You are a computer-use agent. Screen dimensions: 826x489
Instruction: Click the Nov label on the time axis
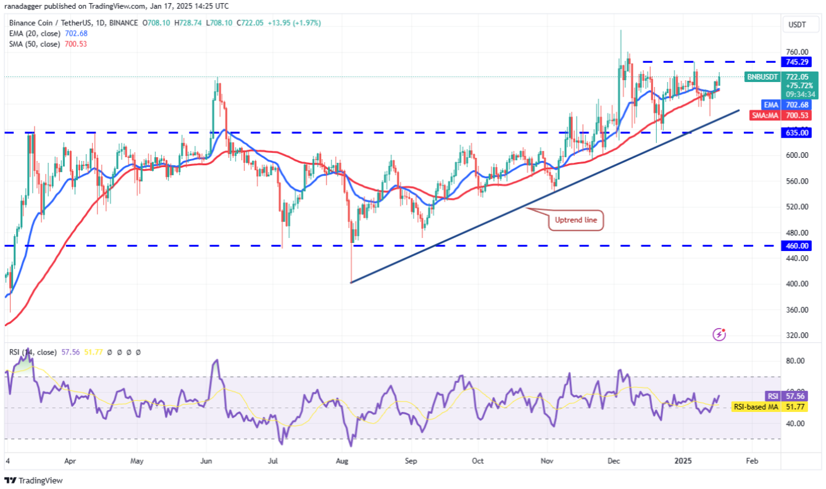[546, 461]
